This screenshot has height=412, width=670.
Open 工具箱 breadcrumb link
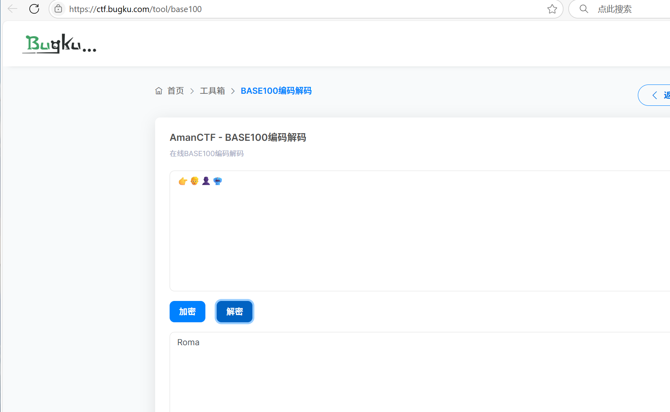coord(212,91)
